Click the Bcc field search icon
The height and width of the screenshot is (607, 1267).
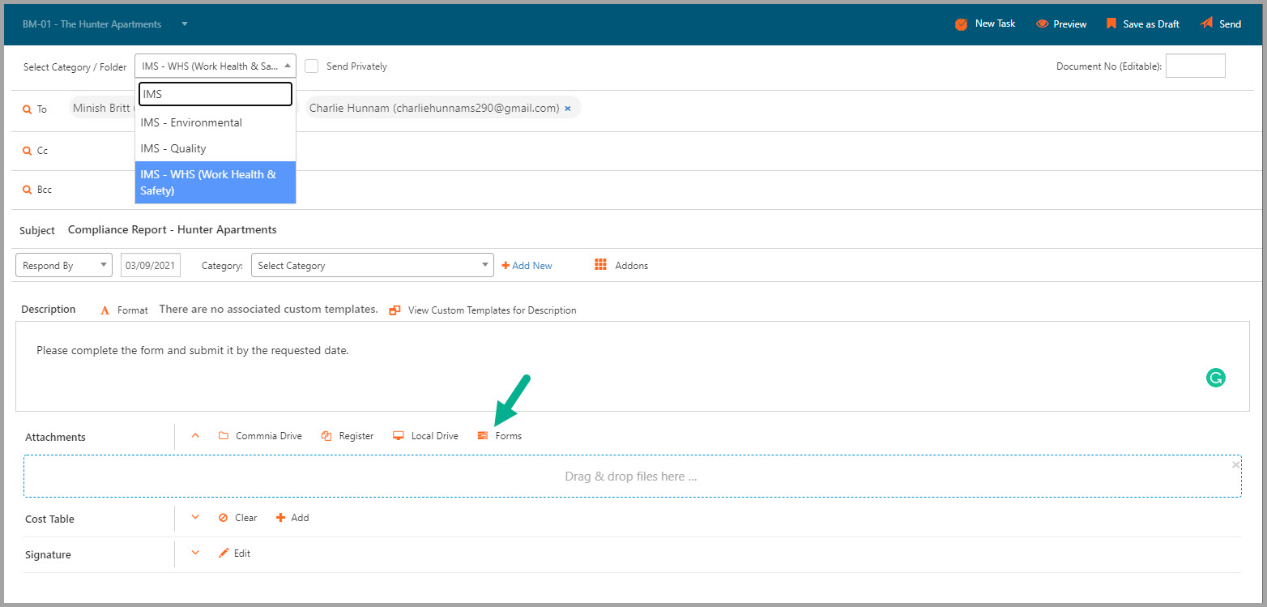pos(28,190)
